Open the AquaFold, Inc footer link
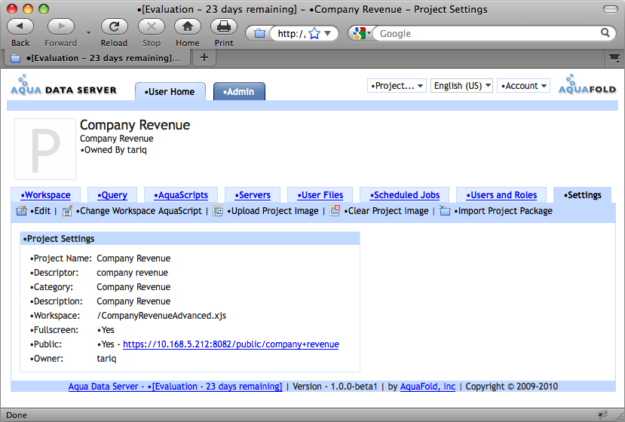Viewport: 625px width, 422px height. coord(427,387)
